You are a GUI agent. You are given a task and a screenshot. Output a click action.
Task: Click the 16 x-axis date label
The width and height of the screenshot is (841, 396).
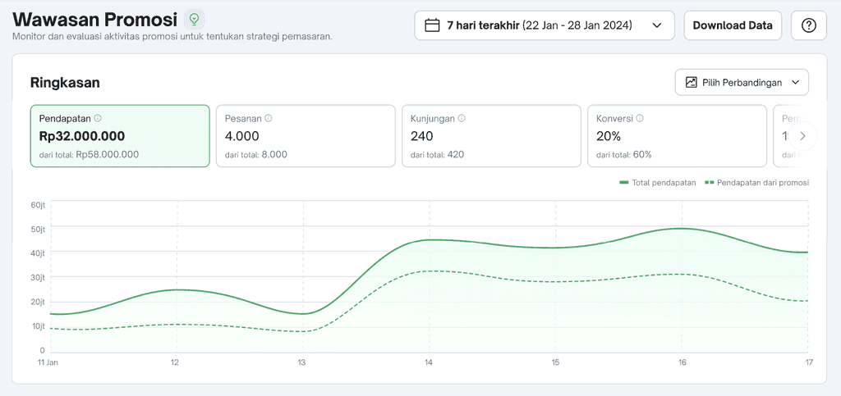(681, 362)
